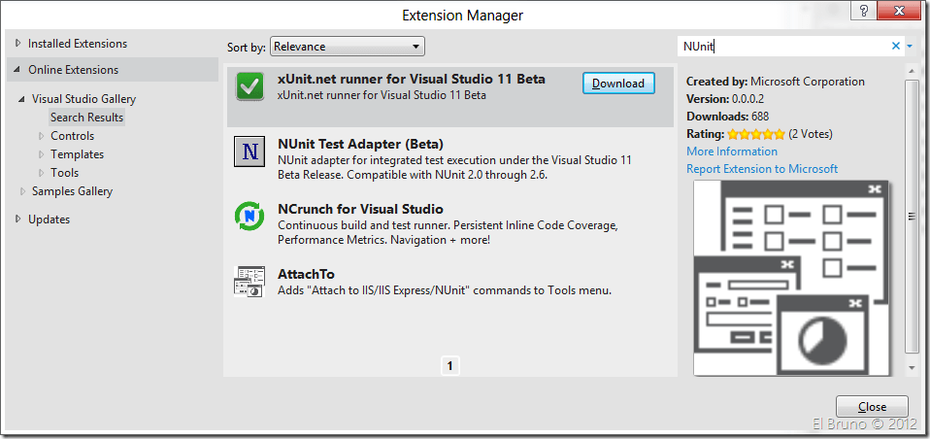Click the five-star rating icons
The height and width of the screenshot is (439, 930).
[755, 134]
